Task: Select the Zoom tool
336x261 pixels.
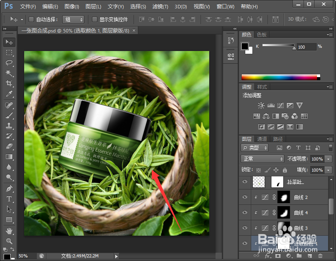Action: (x=9, y=241)
